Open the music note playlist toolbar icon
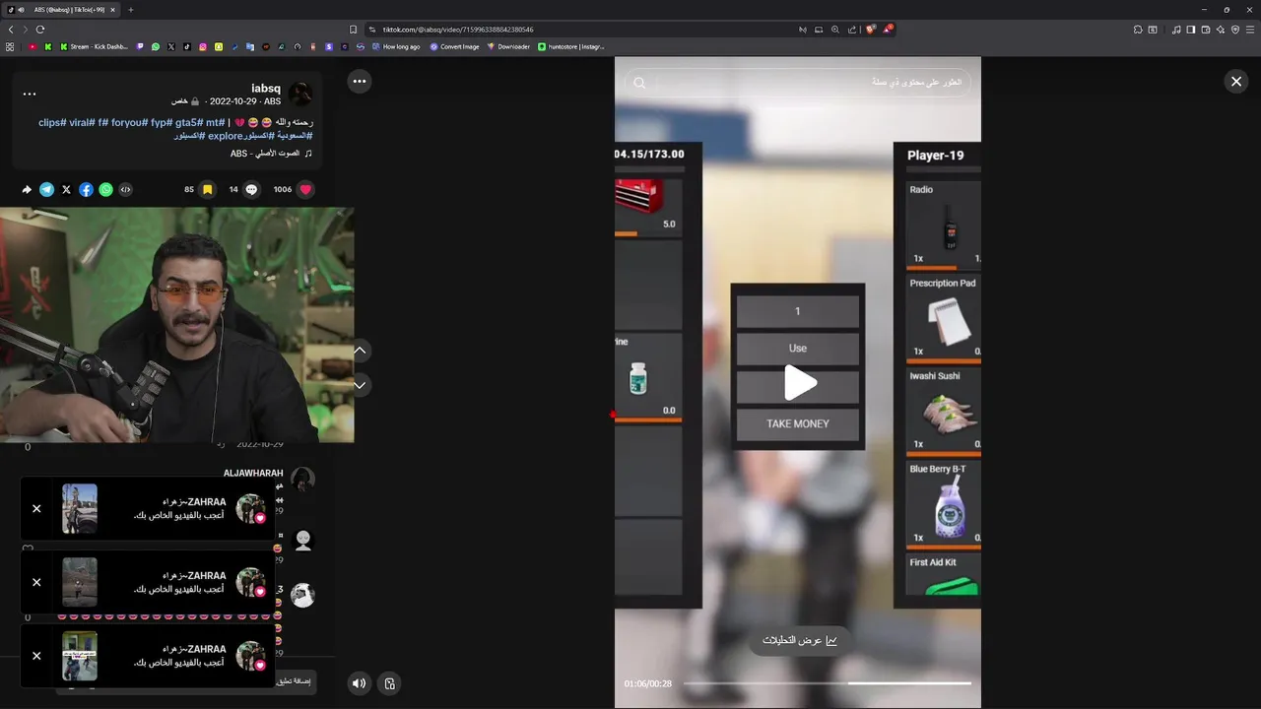The height and width of the screenshot is (709, 1261). (x=1176, y=30)
